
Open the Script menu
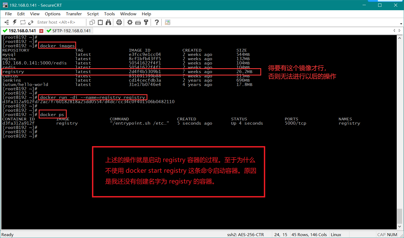pos(93,14)
